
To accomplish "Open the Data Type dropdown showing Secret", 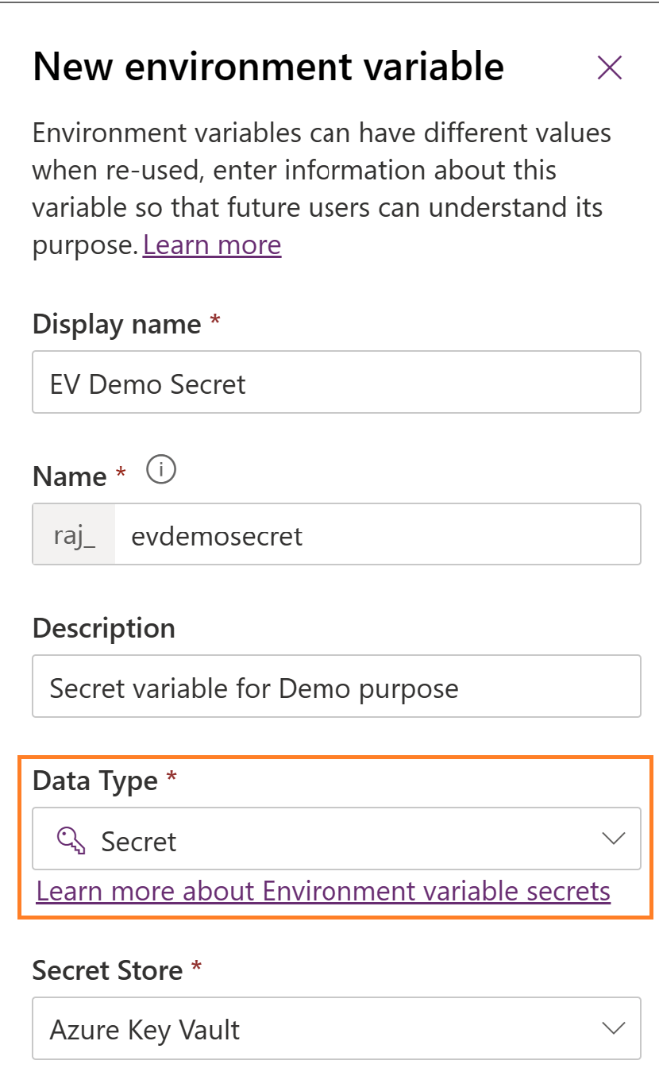I will [337, 839].
